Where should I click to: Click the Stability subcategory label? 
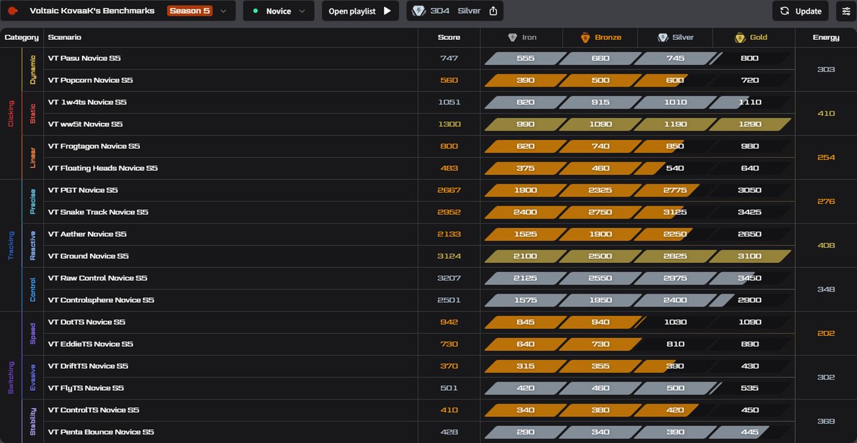tap(33, 421)
